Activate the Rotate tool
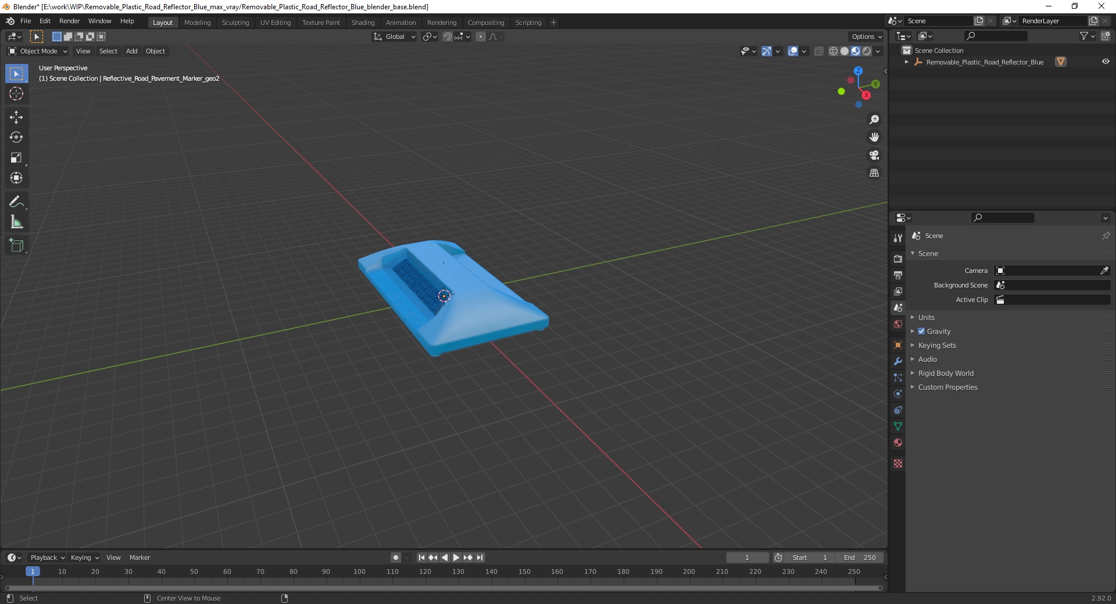The image size is (1116, 604). (16, 138)
